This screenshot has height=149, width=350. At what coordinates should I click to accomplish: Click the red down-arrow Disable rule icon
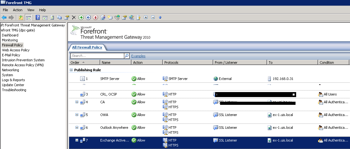[x=95, y=17]
